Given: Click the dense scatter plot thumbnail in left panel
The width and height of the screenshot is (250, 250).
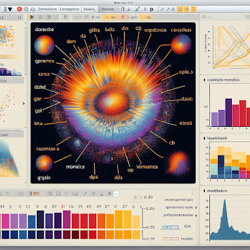Looking at the screenshot, I should tap(7, 36).
